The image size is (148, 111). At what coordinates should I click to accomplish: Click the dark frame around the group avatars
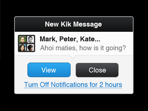click(x=27, y=43)
